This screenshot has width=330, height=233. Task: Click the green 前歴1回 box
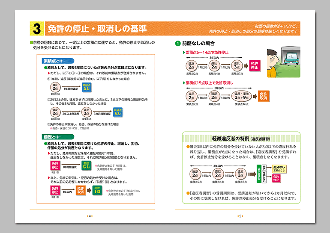97,190
